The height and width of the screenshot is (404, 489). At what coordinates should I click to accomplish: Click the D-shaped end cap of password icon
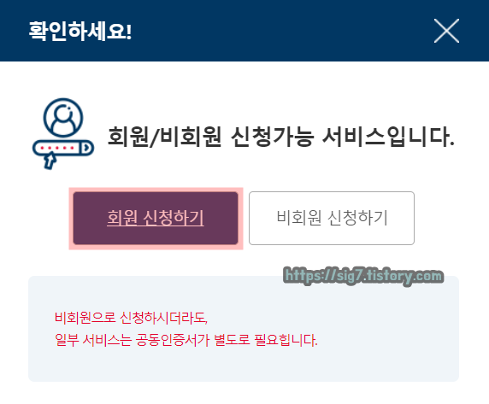(x=85, y=148)
